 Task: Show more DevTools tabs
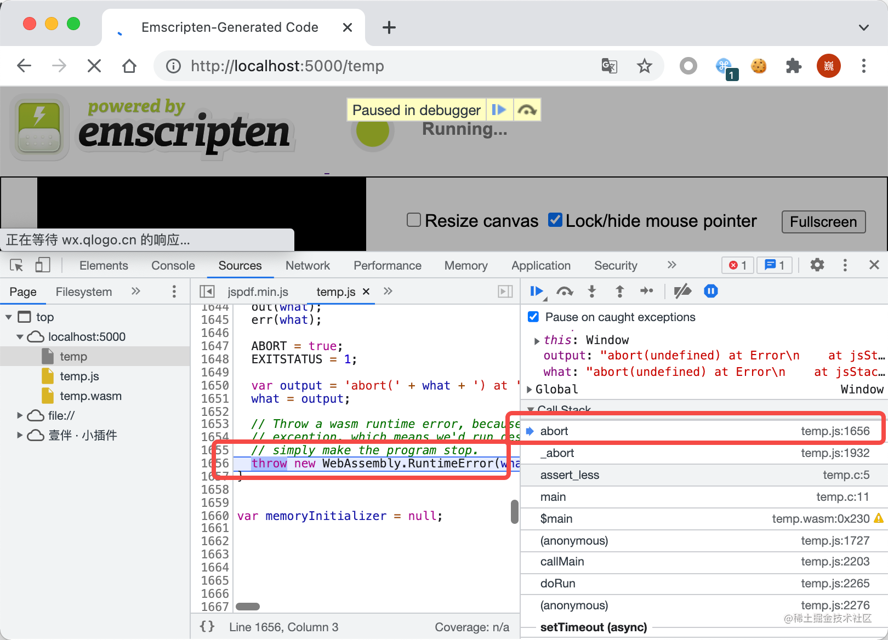(x=671, y=265)
